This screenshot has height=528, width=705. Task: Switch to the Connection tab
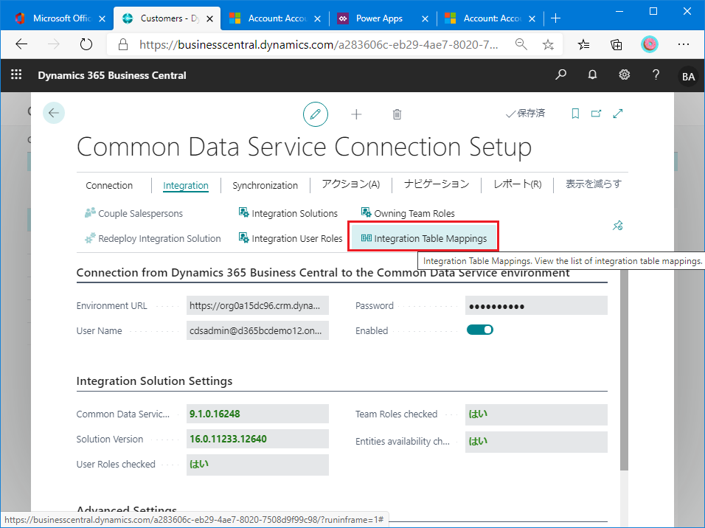click(109, 185)
